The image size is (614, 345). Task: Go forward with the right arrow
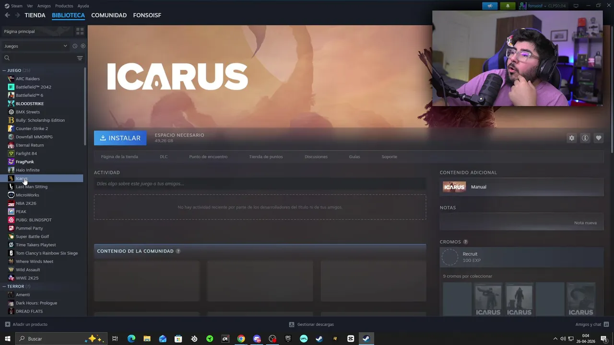17,15
